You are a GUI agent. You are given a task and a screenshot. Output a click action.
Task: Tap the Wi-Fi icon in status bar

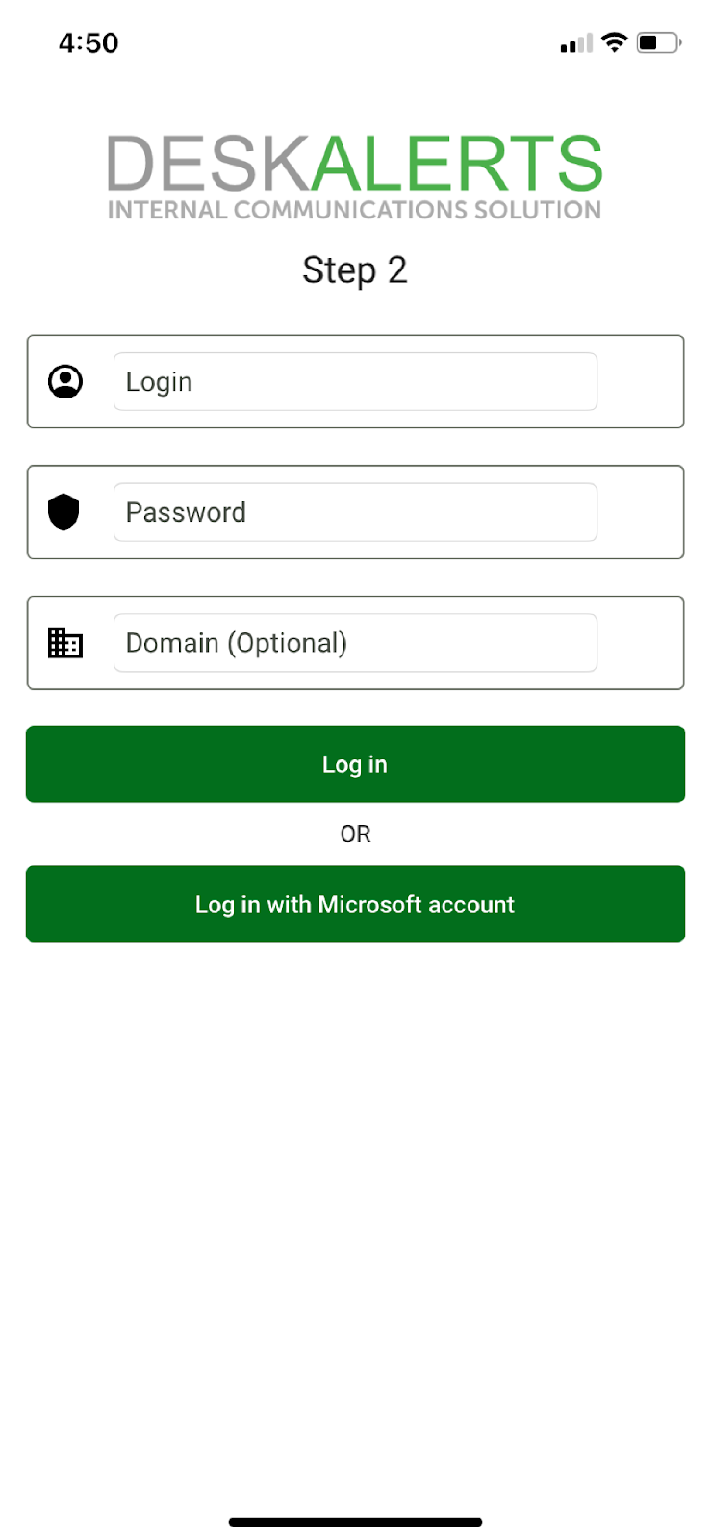tap(614, 42)
